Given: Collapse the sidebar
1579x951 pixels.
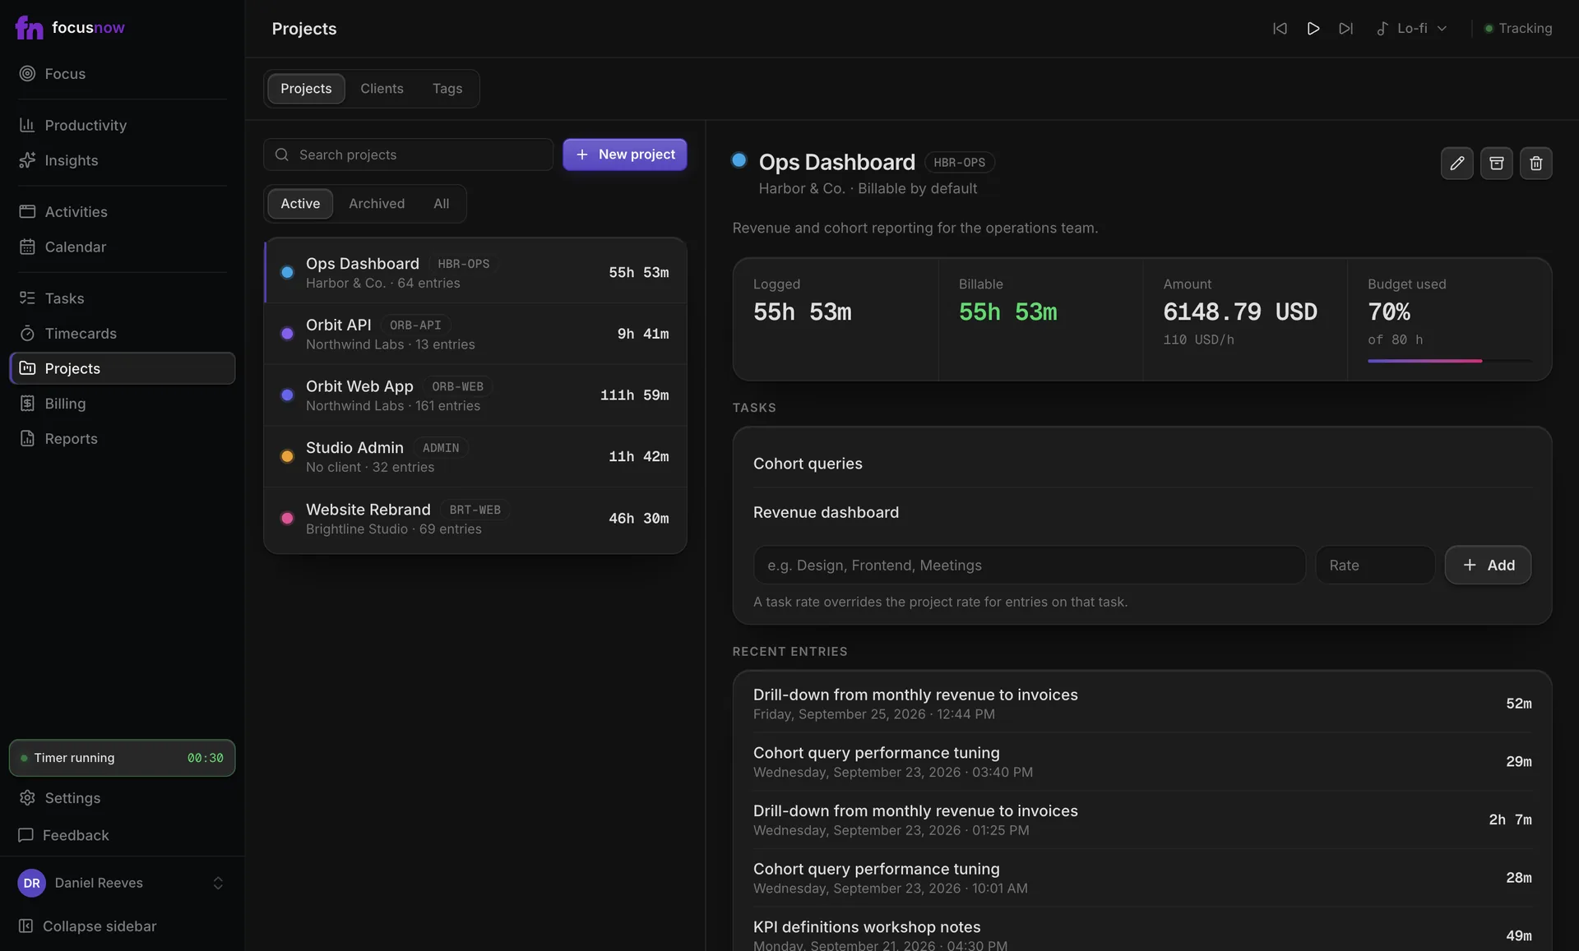Looking at the screenshot, I should pyautogui.click(x=123, y=926).
